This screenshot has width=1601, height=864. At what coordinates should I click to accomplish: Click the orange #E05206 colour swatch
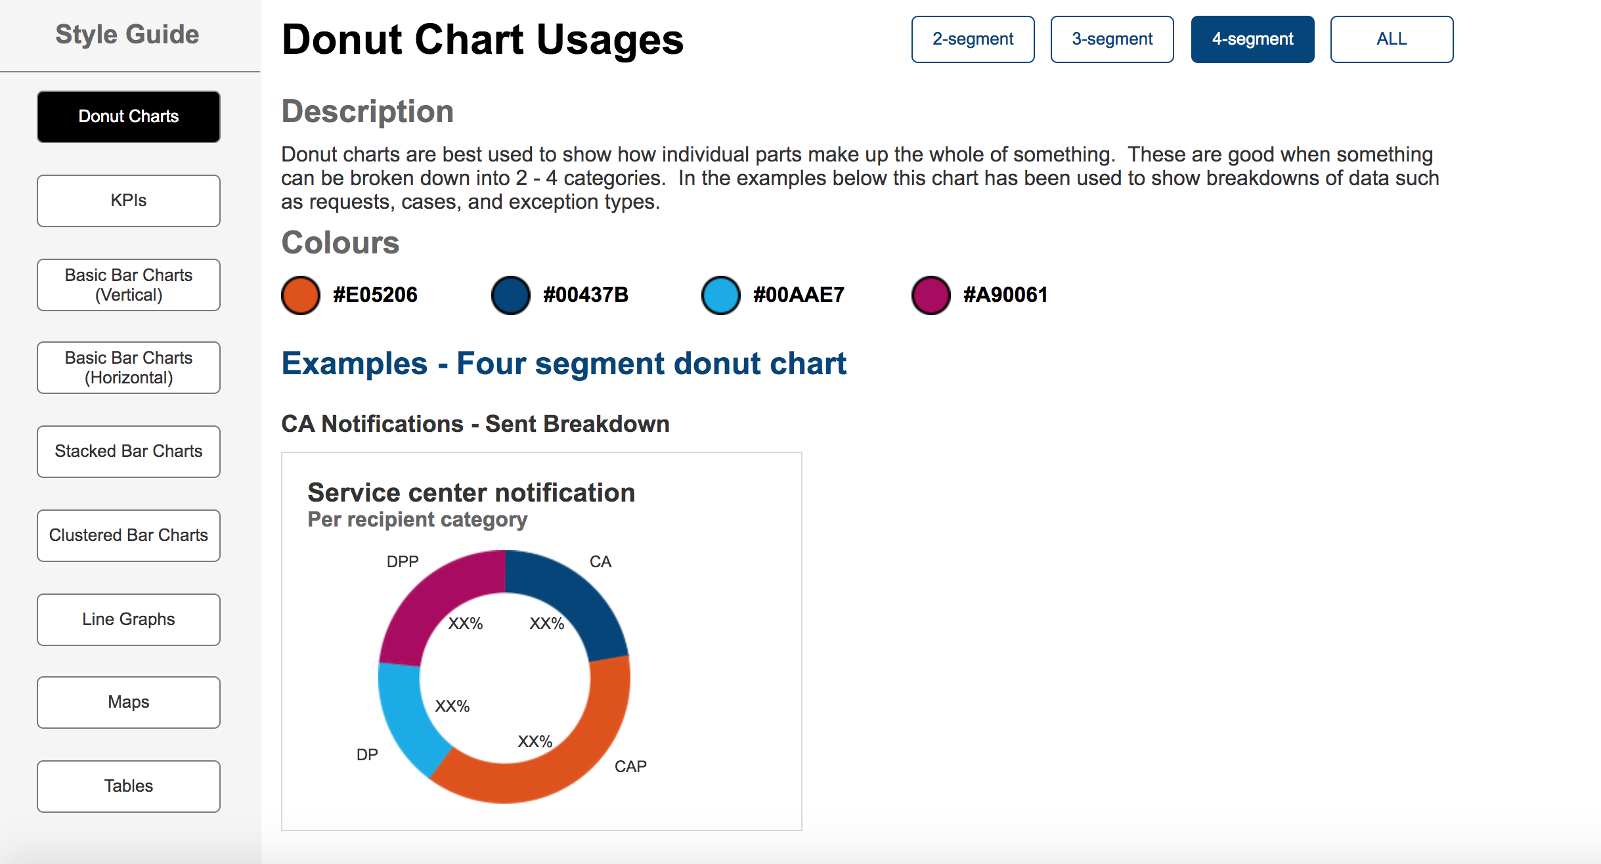coord(301,295)
